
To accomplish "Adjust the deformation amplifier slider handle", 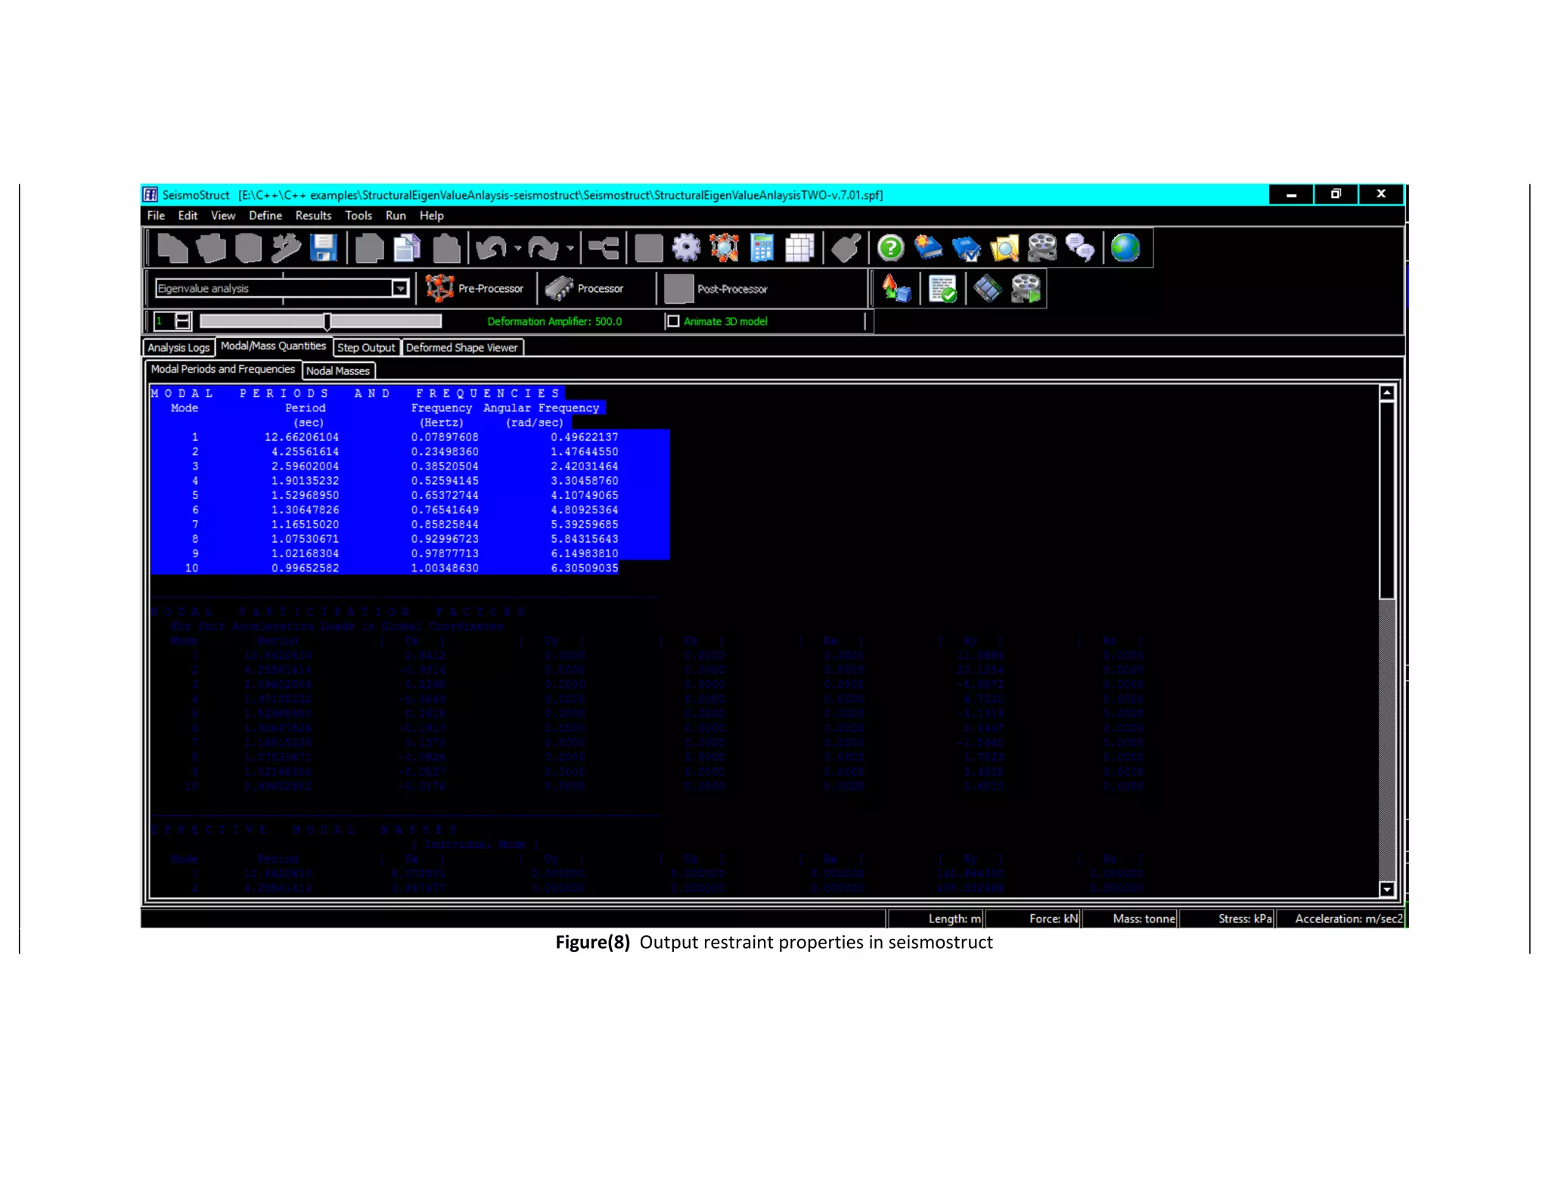I will pyautogui.click(x=327, y=321).
